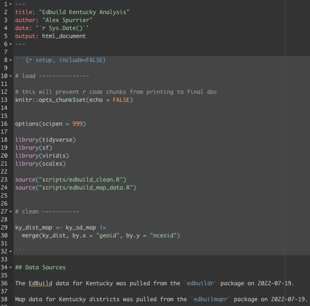
Task: Click on library(viridis) line
Action: coord(42,156)
